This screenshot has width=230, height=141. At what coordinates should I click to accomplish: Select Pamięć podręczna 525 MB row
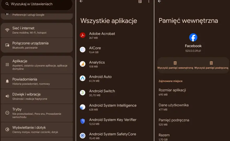pyautogui.click(x=193, y=122)
